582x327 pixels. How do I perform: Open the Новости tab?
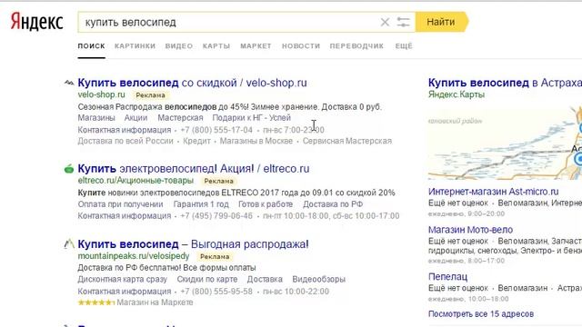[x=301, y=46]
